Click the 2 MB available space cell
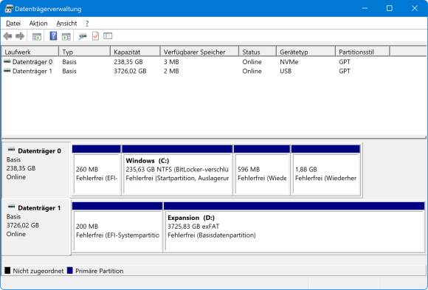Image resolution: width=428 pixels, height=290 pixels. click(x=171, y=72)
